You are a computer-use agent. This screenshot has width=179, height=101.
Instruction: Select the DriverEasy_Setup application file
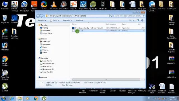[x=109, y=28]
